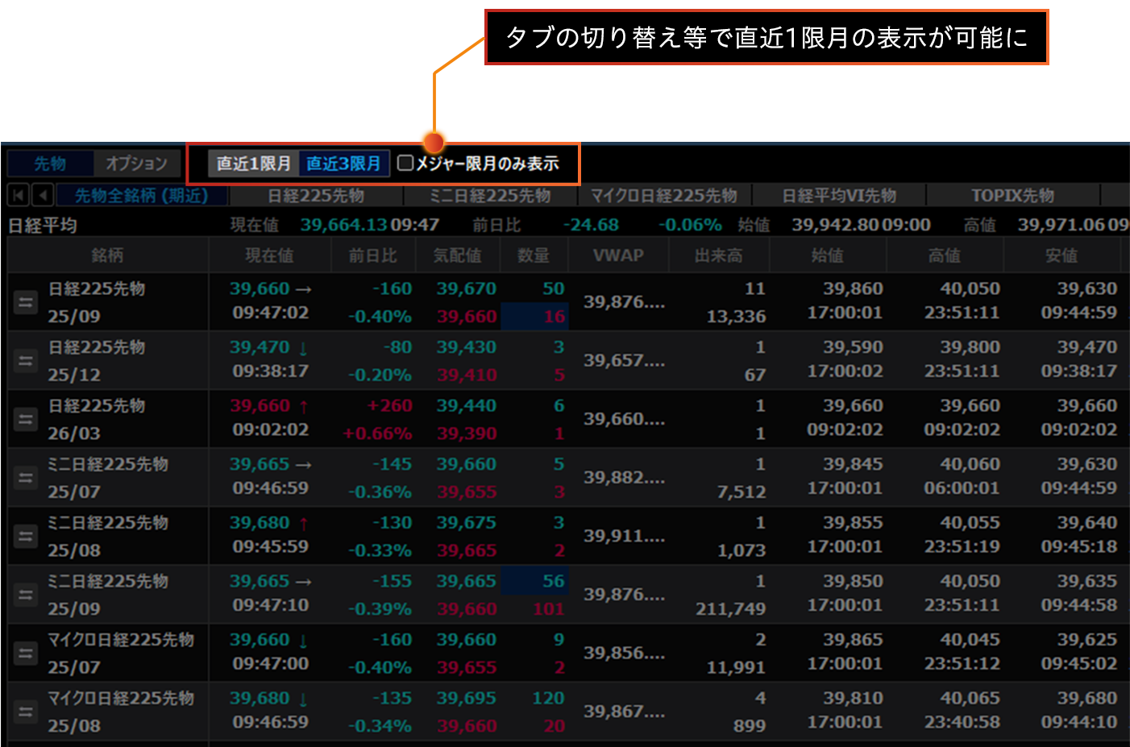Sort by 現在値 column header
Viewport: 1130px width, 747px height.
(270, 255)
